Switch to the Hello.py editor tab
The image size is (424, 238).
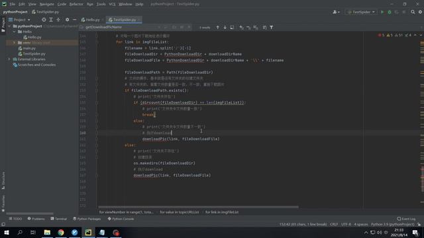[91, 20]
